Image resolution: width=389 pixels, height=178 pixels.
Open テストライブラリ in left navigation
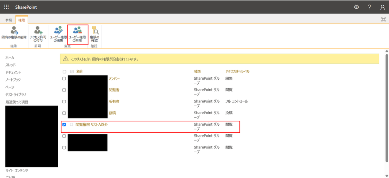[16, 95]
